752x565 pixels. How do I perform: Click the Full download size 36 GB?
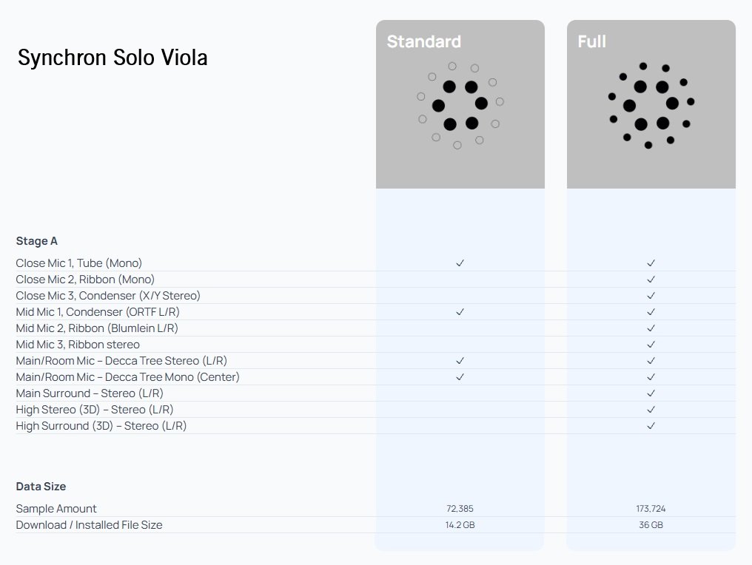651,525
